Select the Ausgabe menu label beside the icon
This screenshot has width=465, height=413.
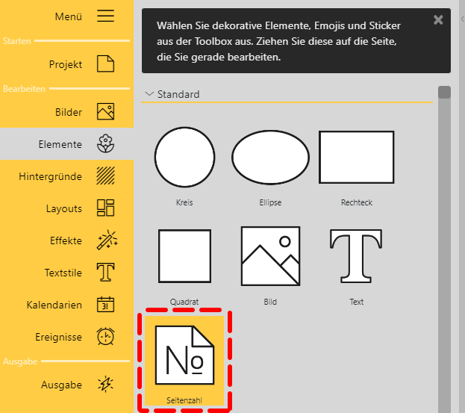pos(61,385)
